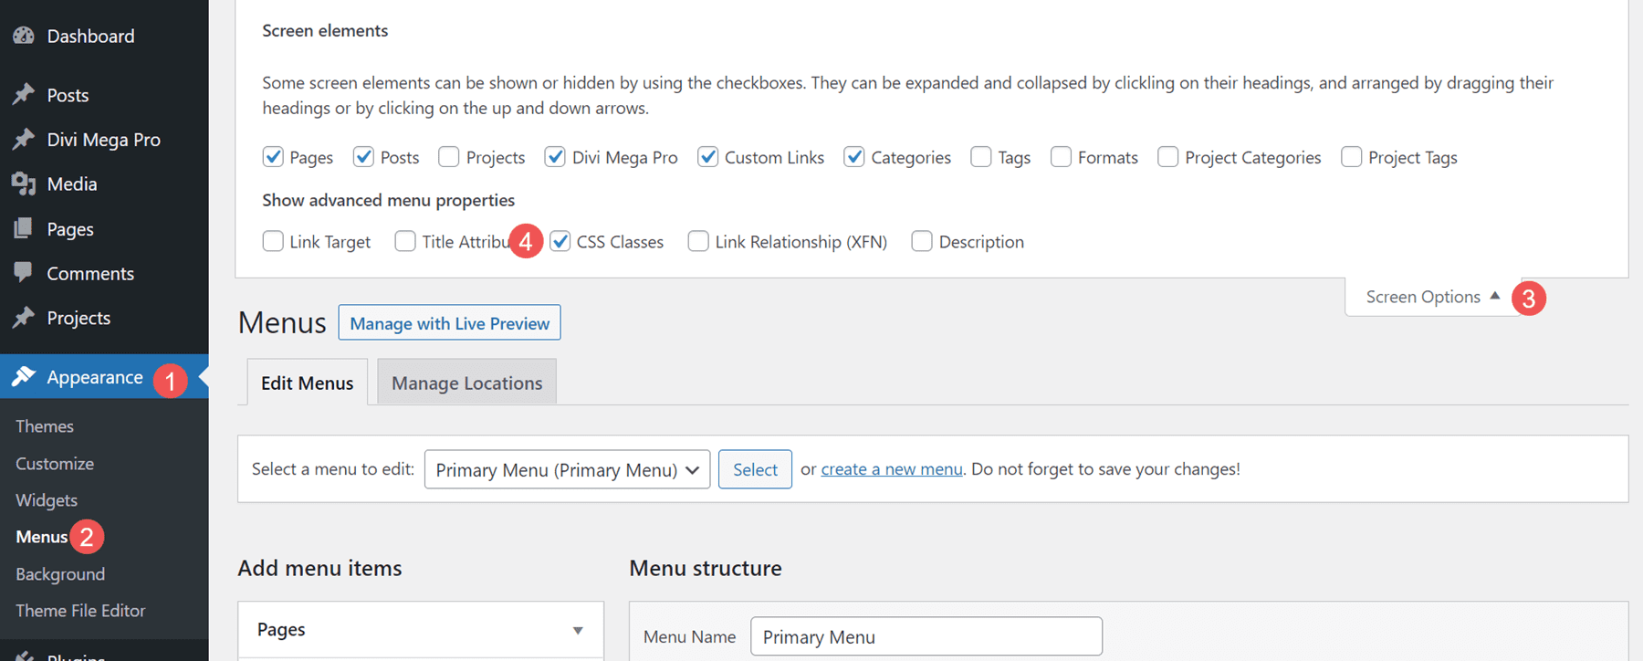
Task: Click the Comments speech bubble icon
Action: tap(24, 272)
